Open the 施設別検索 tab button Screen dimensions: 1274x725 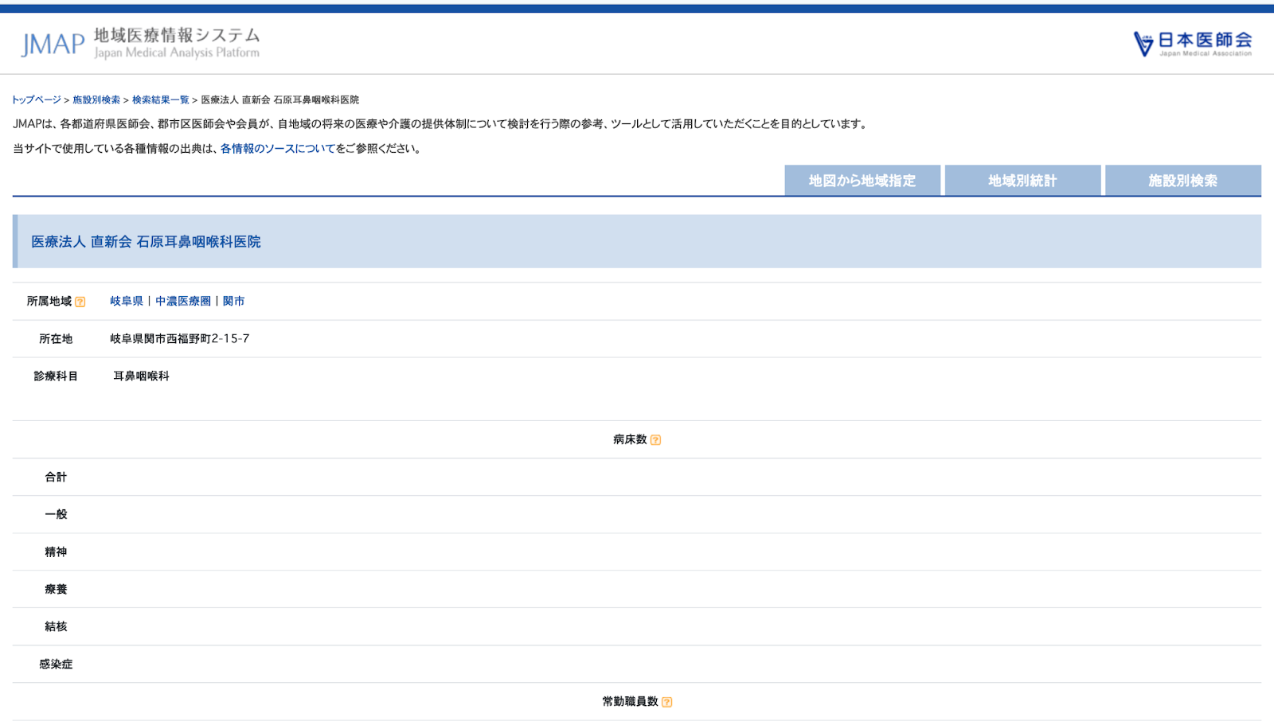click(x=1182, y=181)
